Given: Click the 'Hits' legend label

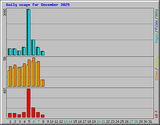Looking at the screenshot, I should coord(156,13).
